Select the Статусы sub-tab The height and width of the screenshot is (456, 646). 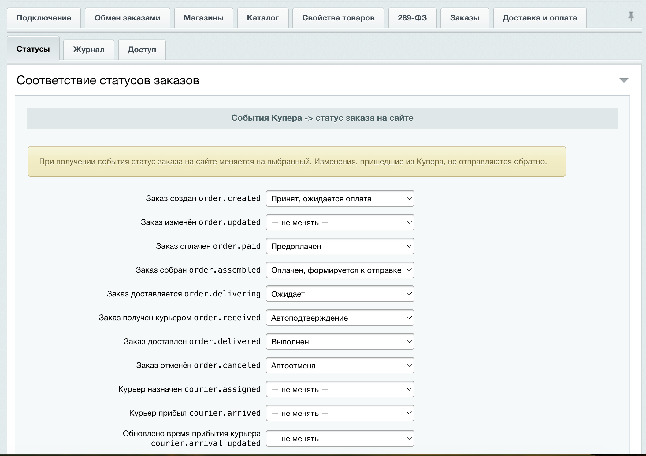33,49
